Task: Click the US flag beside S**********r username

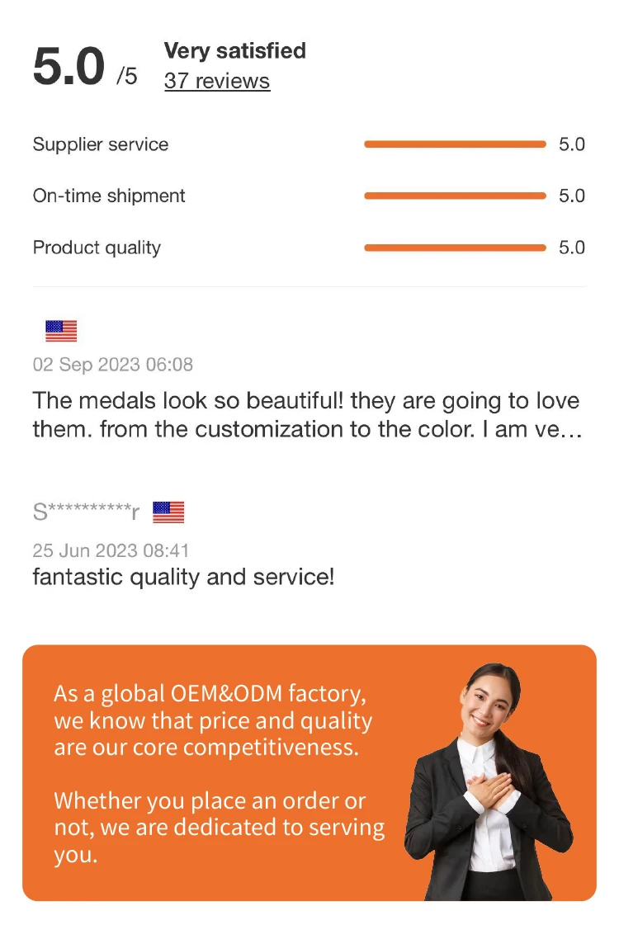Action: [168, 512]
